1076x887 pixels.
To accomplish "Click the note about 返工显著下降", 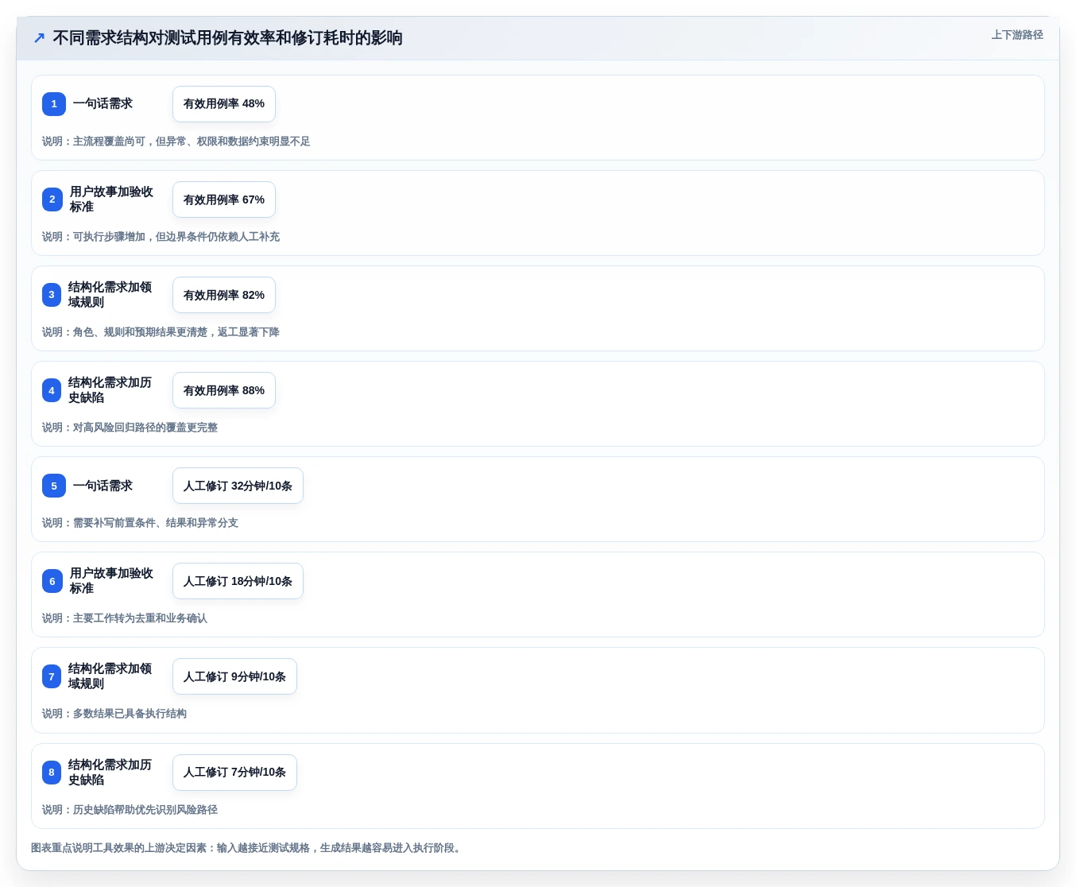I will (161, 332).
